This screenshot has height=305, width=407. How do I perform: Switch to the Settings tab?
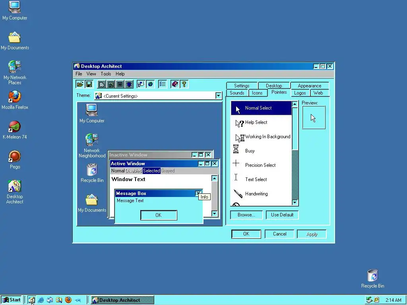(x=242, y=86)
